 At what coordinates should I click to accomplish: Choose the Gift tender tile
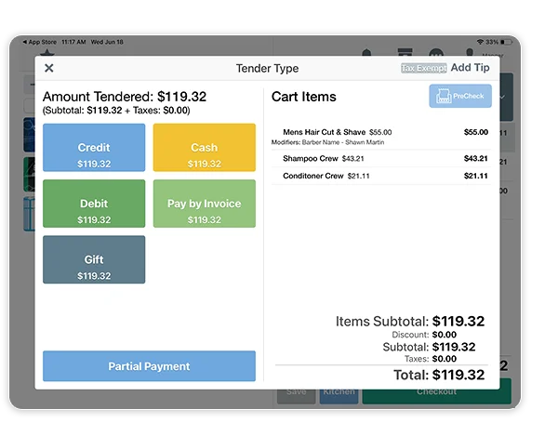coord(94,259)
